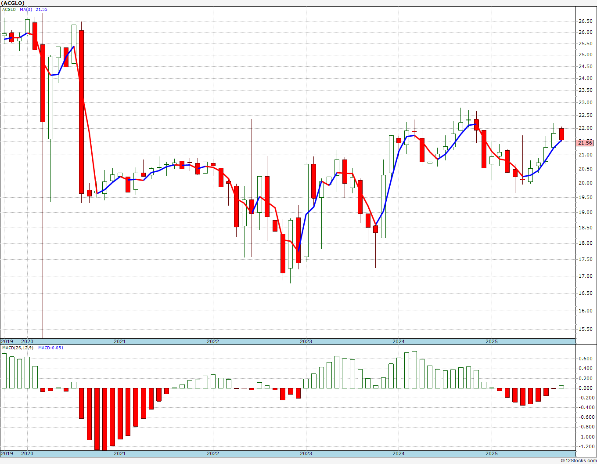Click the 2021 label on MACD time axis
Screen dimensions: 597x464
pos(119,453)
